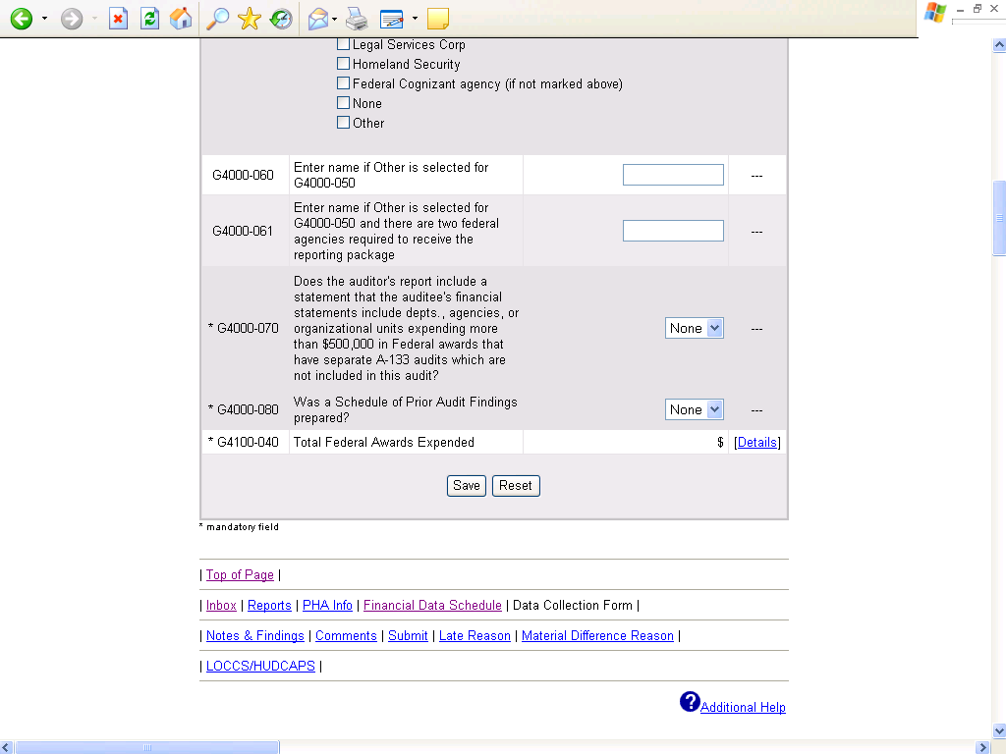1006x754 pixels.
Task: Click the Additional Help link
Action: pos(743,707)
